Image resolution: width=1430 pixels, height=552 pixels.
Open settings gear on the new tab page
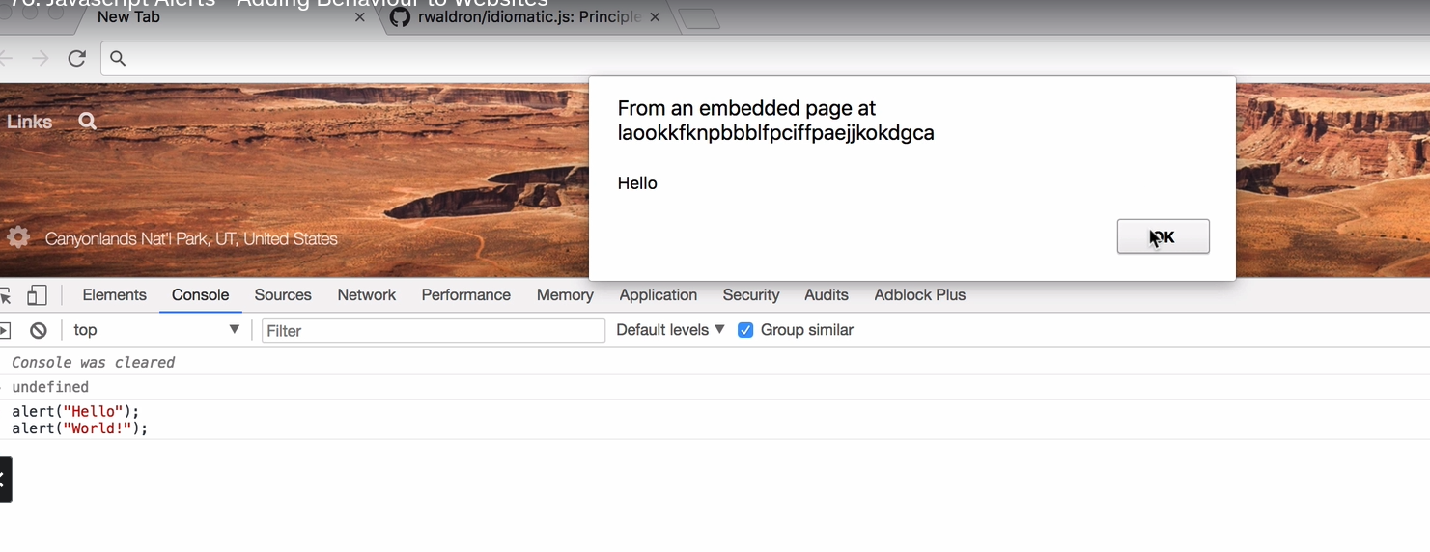(18, 237)
